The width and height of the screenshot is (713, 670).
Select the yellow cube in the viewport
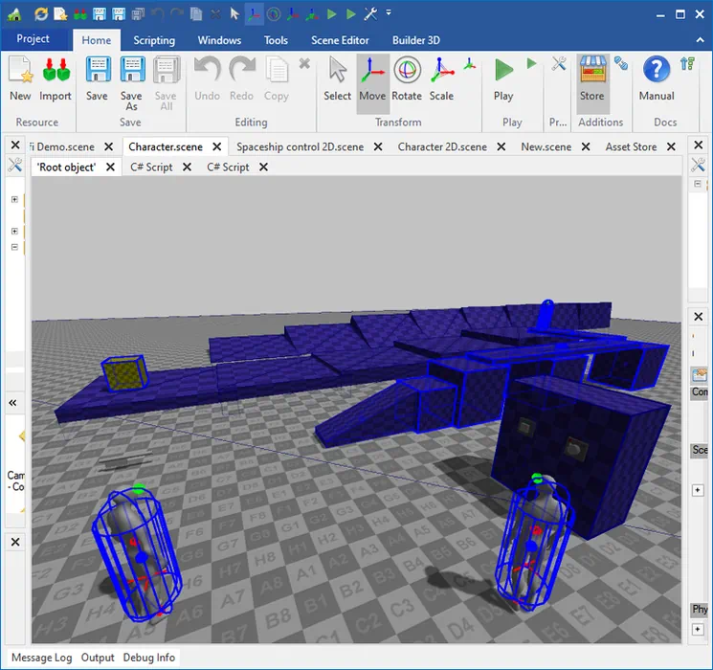coord(124,373)
